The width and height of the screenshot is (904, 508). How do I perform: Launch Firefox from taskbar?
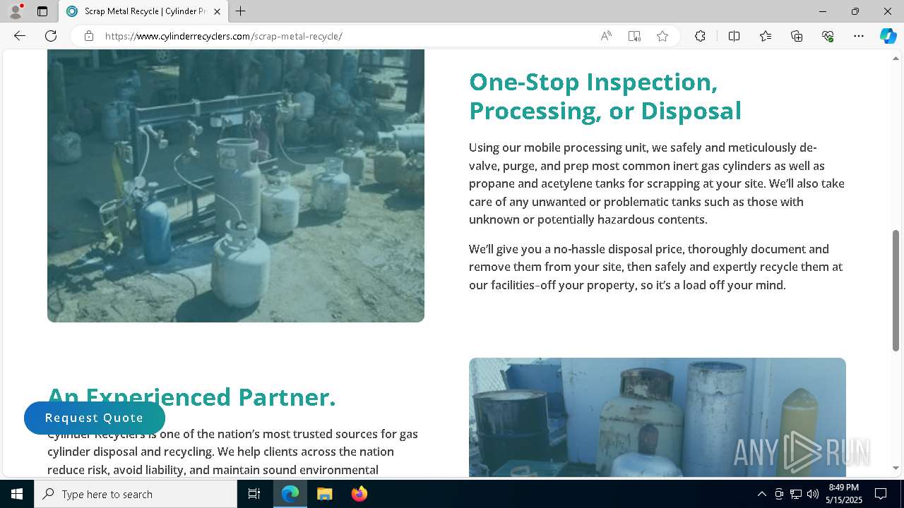(x=359, y=494)
